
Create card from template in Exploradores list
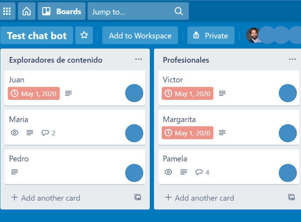pos(138,197)
